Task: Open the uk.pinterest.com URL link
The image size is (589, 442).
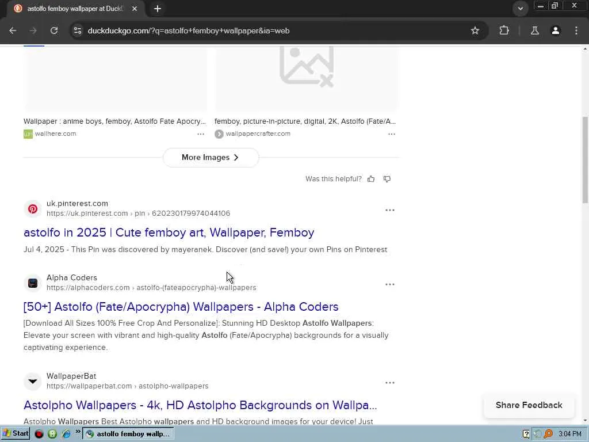Action: pyautogui.click(x=138, y=214)
